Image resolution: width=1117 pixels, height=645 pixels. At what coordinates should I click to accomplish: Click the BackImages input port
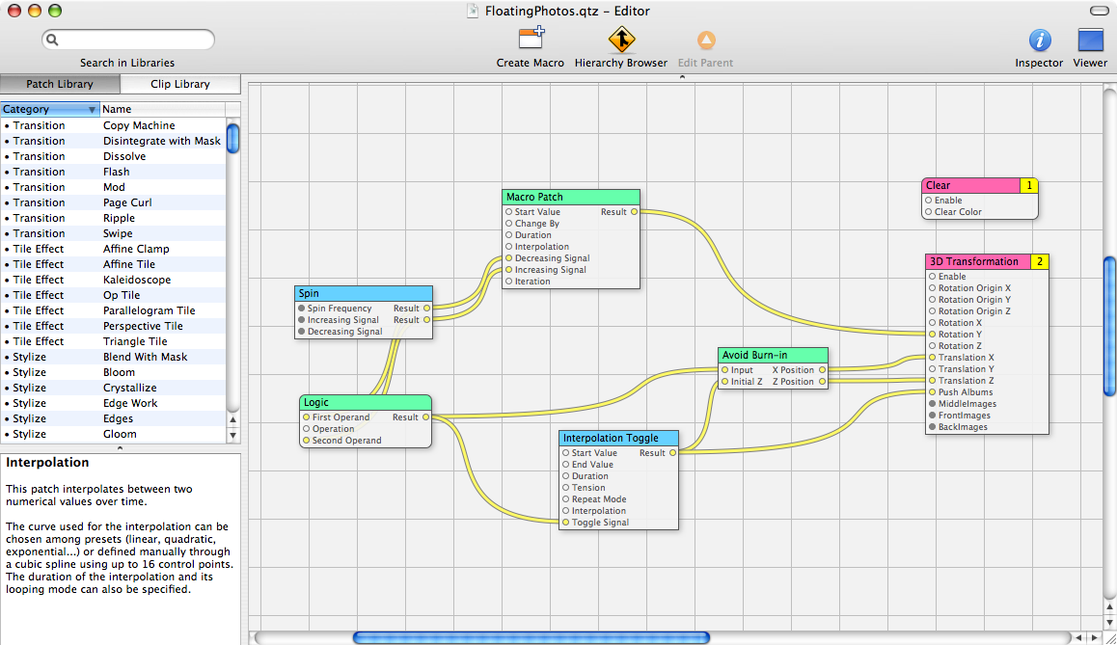(x=932, y=426)
